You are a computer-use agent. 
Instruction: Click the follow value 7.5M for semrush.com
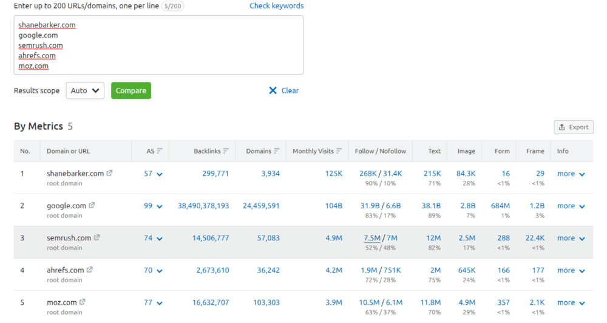(371, 238)
